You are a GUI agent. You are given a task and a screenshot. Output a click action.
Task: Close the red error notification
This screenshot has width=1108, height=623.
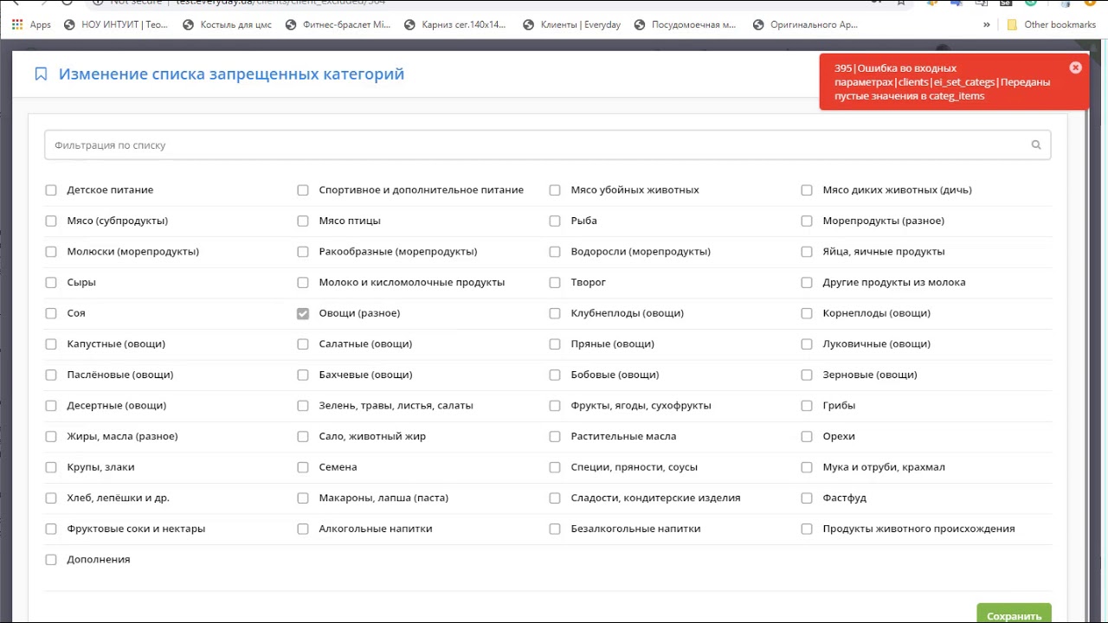coord(1075,67)
